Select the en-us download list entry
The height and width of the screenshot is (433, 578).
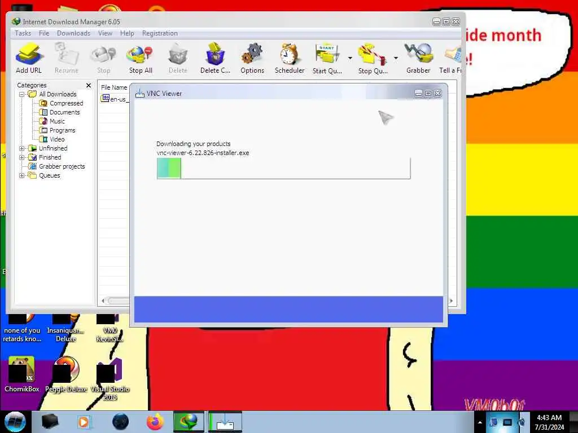(115, 99)
